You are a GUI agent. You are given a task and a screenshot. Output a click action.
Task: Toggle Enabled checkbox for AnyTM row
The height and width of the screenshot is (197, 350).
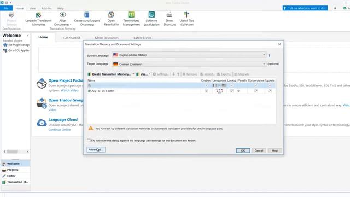point(207,91)
